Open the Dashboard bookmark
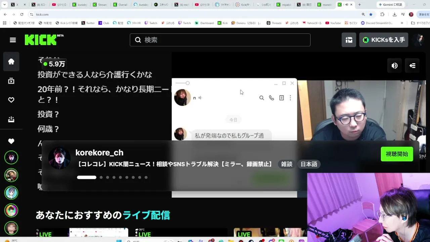 pyautogui.click(x=205, y=23)
